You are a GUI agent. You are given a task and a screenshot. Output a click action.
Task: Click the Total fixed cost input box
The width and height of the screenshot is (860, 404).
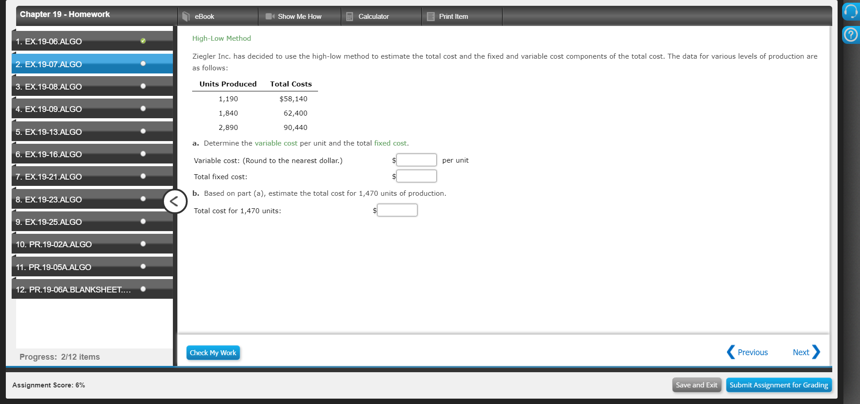(417, 176)
